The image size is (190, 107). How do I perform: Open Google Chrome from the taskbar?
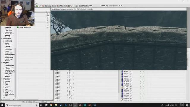coord(51,105)
